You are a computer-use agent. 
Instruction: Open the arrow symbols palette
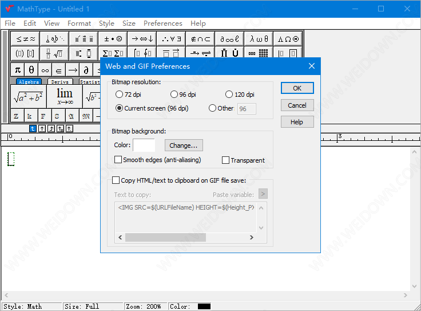click(142, 39)
